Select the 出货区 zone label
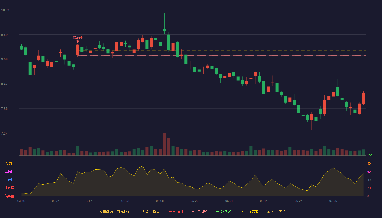This screenshot has width=382, height=218. [x=9, y=172]
